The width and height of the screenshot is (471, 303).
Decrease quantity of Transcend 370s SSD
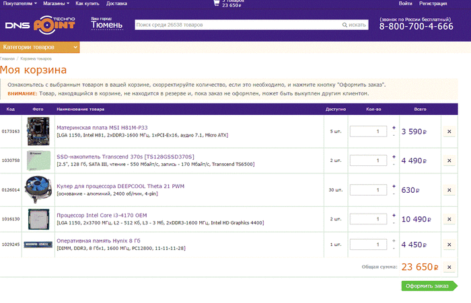click(x=394, y=165)
